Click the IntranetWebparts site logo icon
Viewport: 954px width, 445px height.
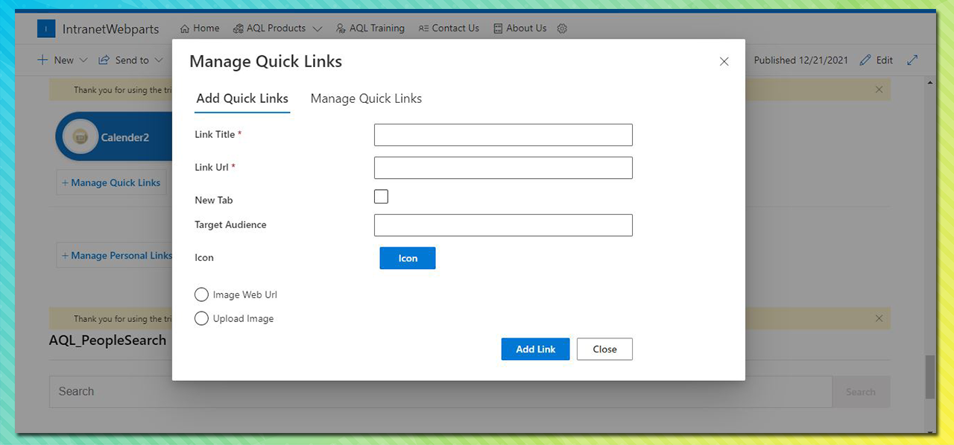[46, 29]
